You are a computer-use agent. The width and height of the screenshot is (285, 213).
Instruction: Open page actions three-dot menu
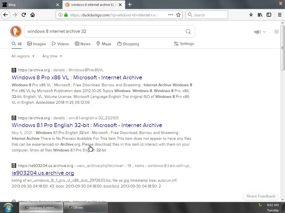[171, 15]
